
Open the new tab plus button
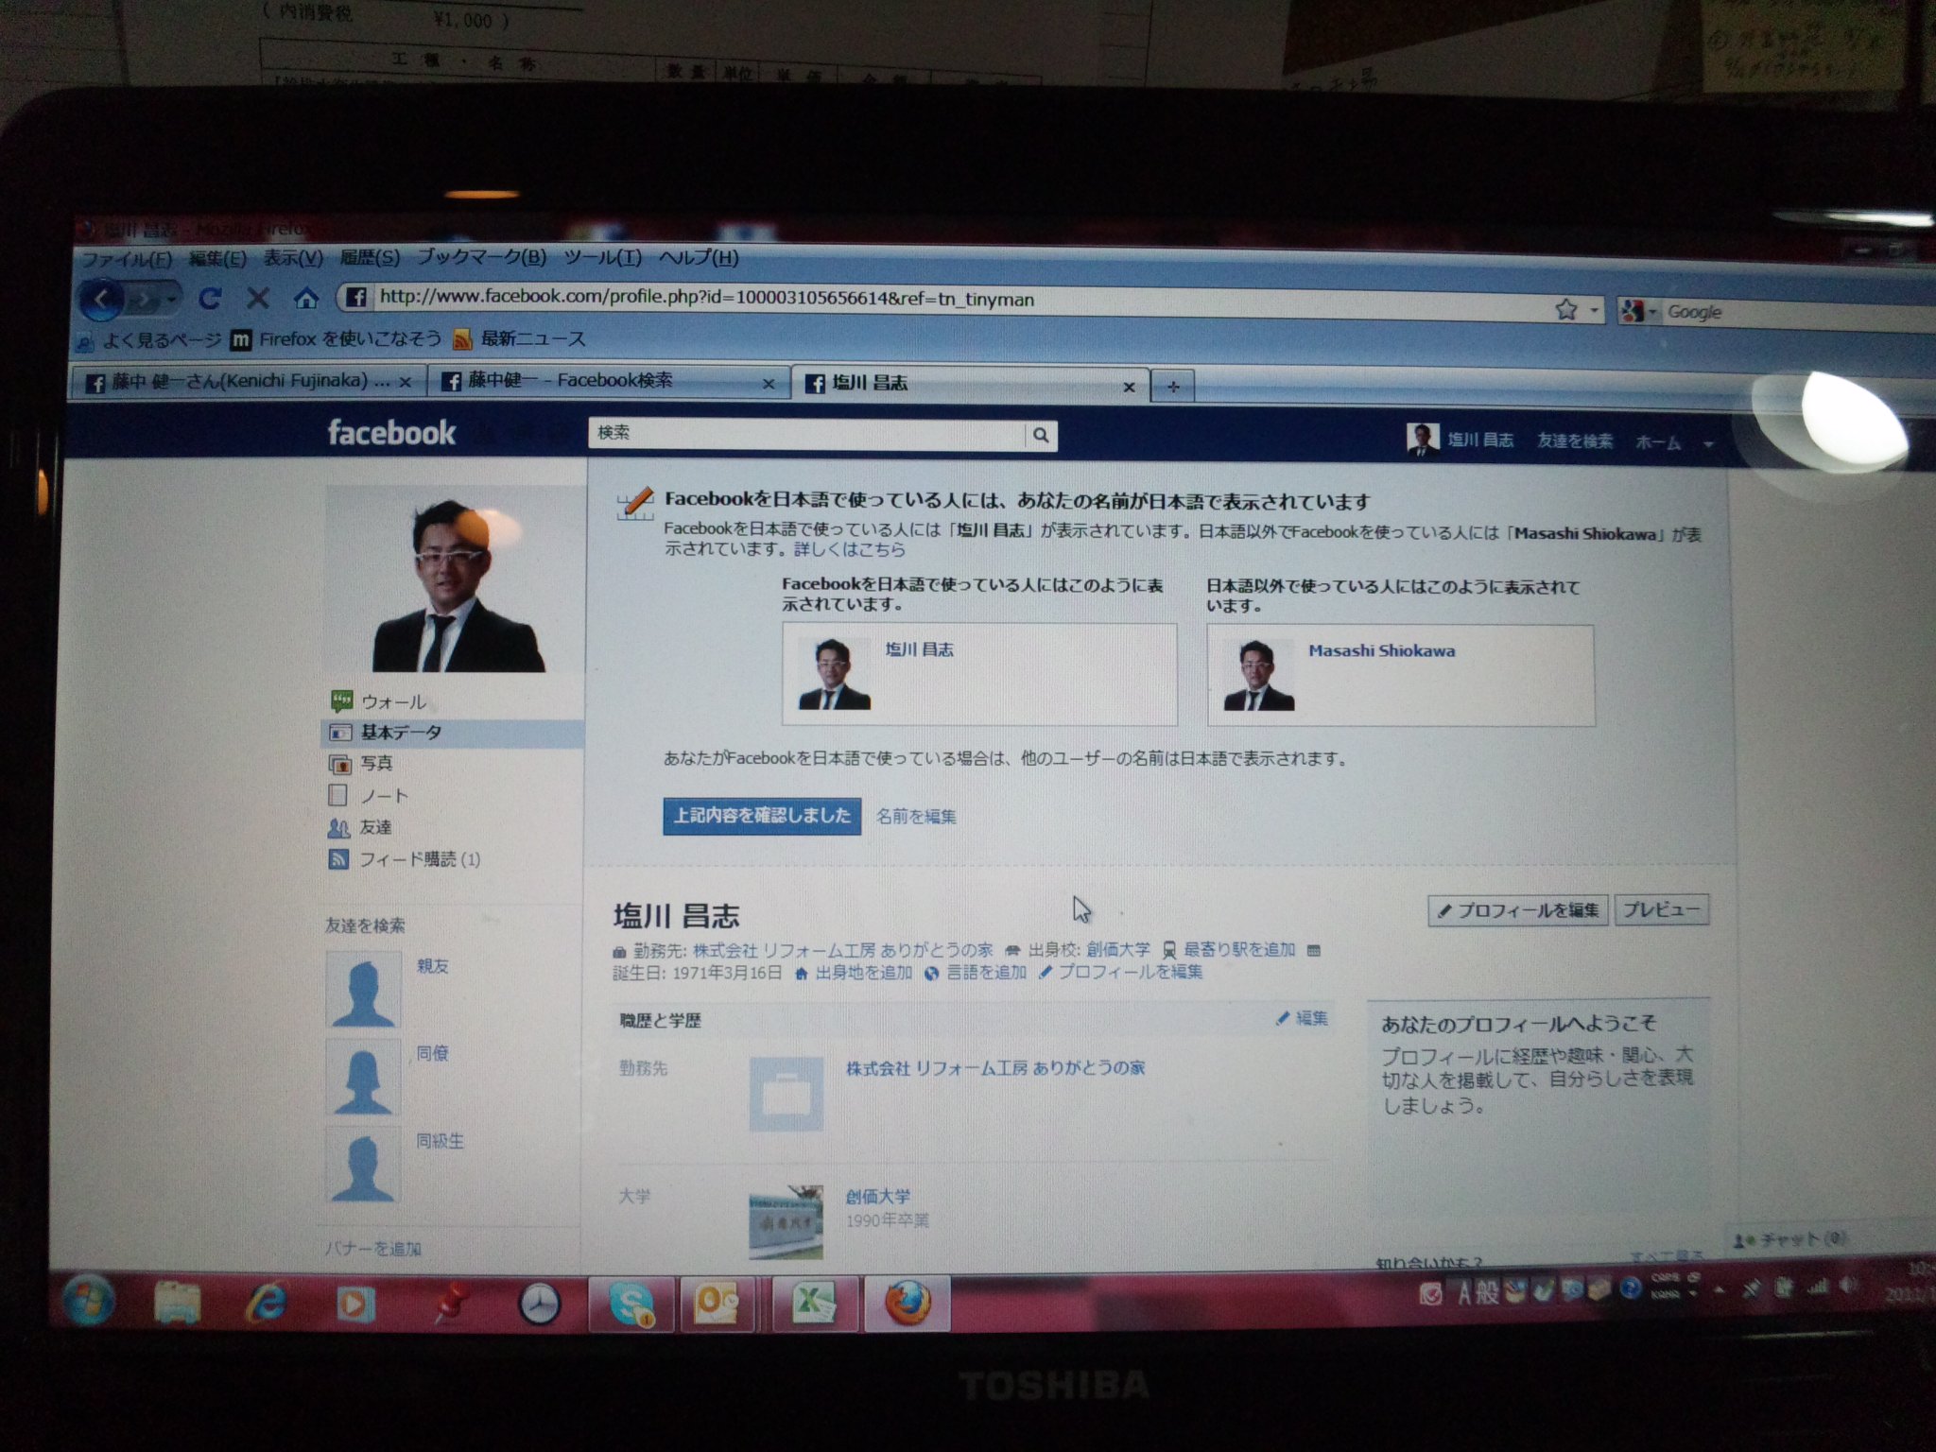point(1173,386)
